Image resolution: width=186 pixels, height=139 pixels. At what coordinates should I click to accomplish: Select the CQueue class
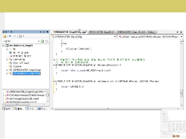17,66
